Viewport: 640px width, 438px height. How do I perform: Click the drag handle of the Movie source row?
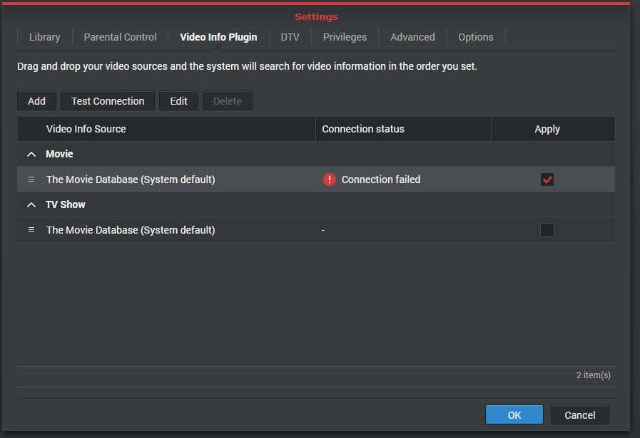(x=31, y=179)
